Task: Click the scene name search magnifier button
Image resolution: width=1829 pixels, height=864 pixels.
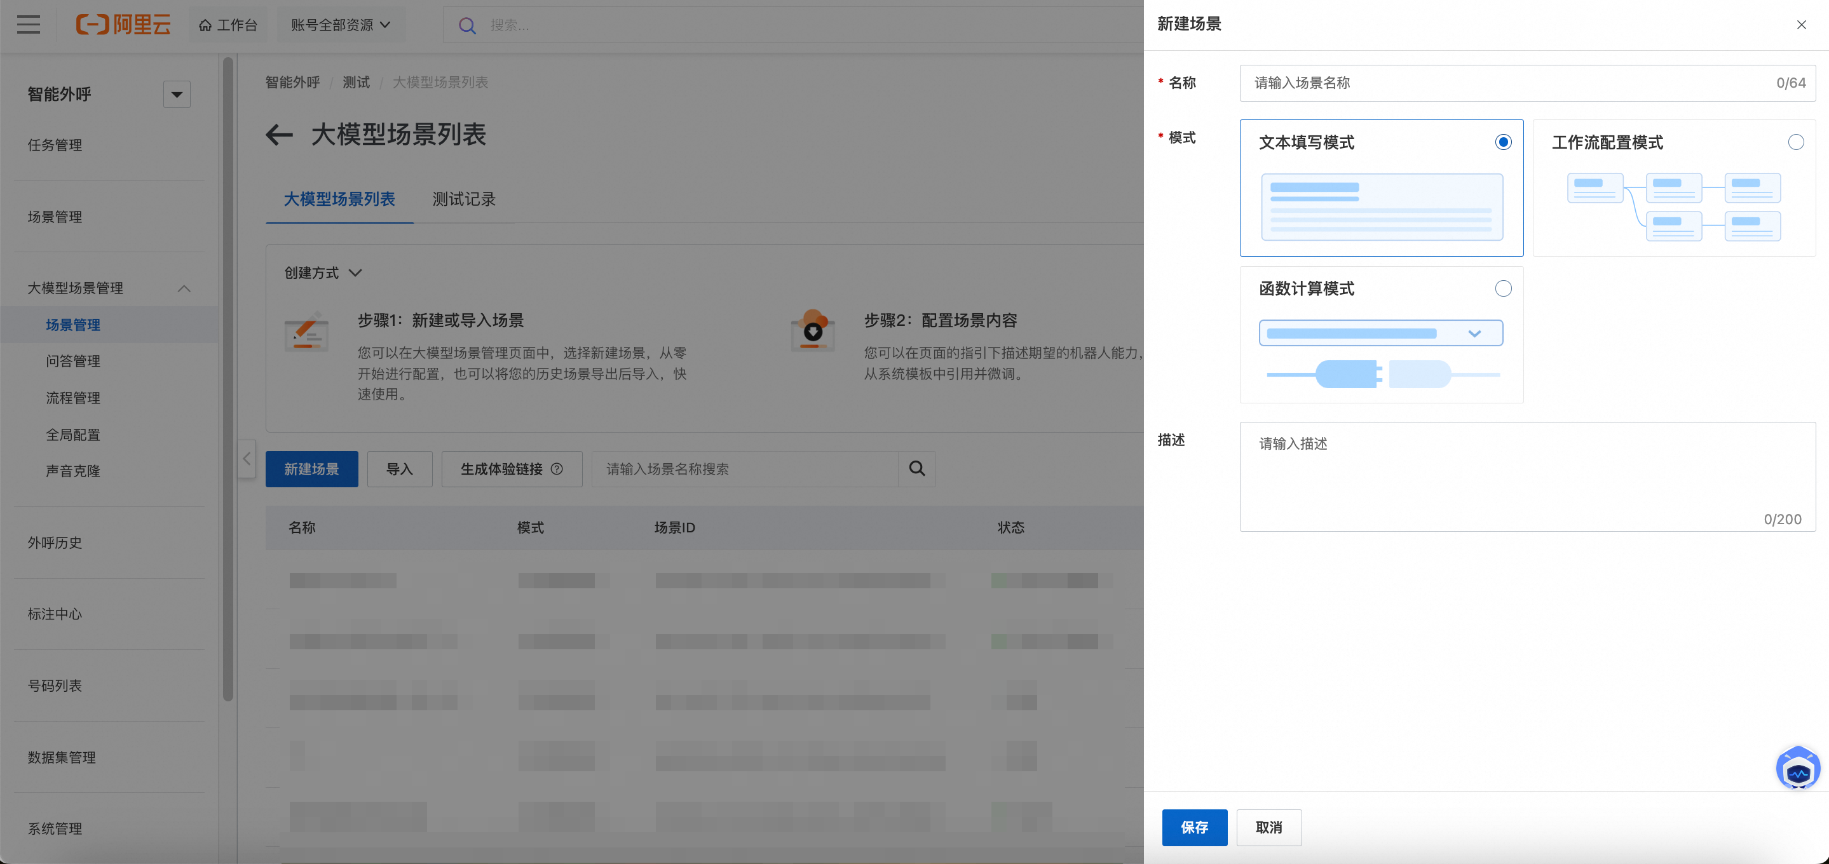Action: tap(916, 469)
